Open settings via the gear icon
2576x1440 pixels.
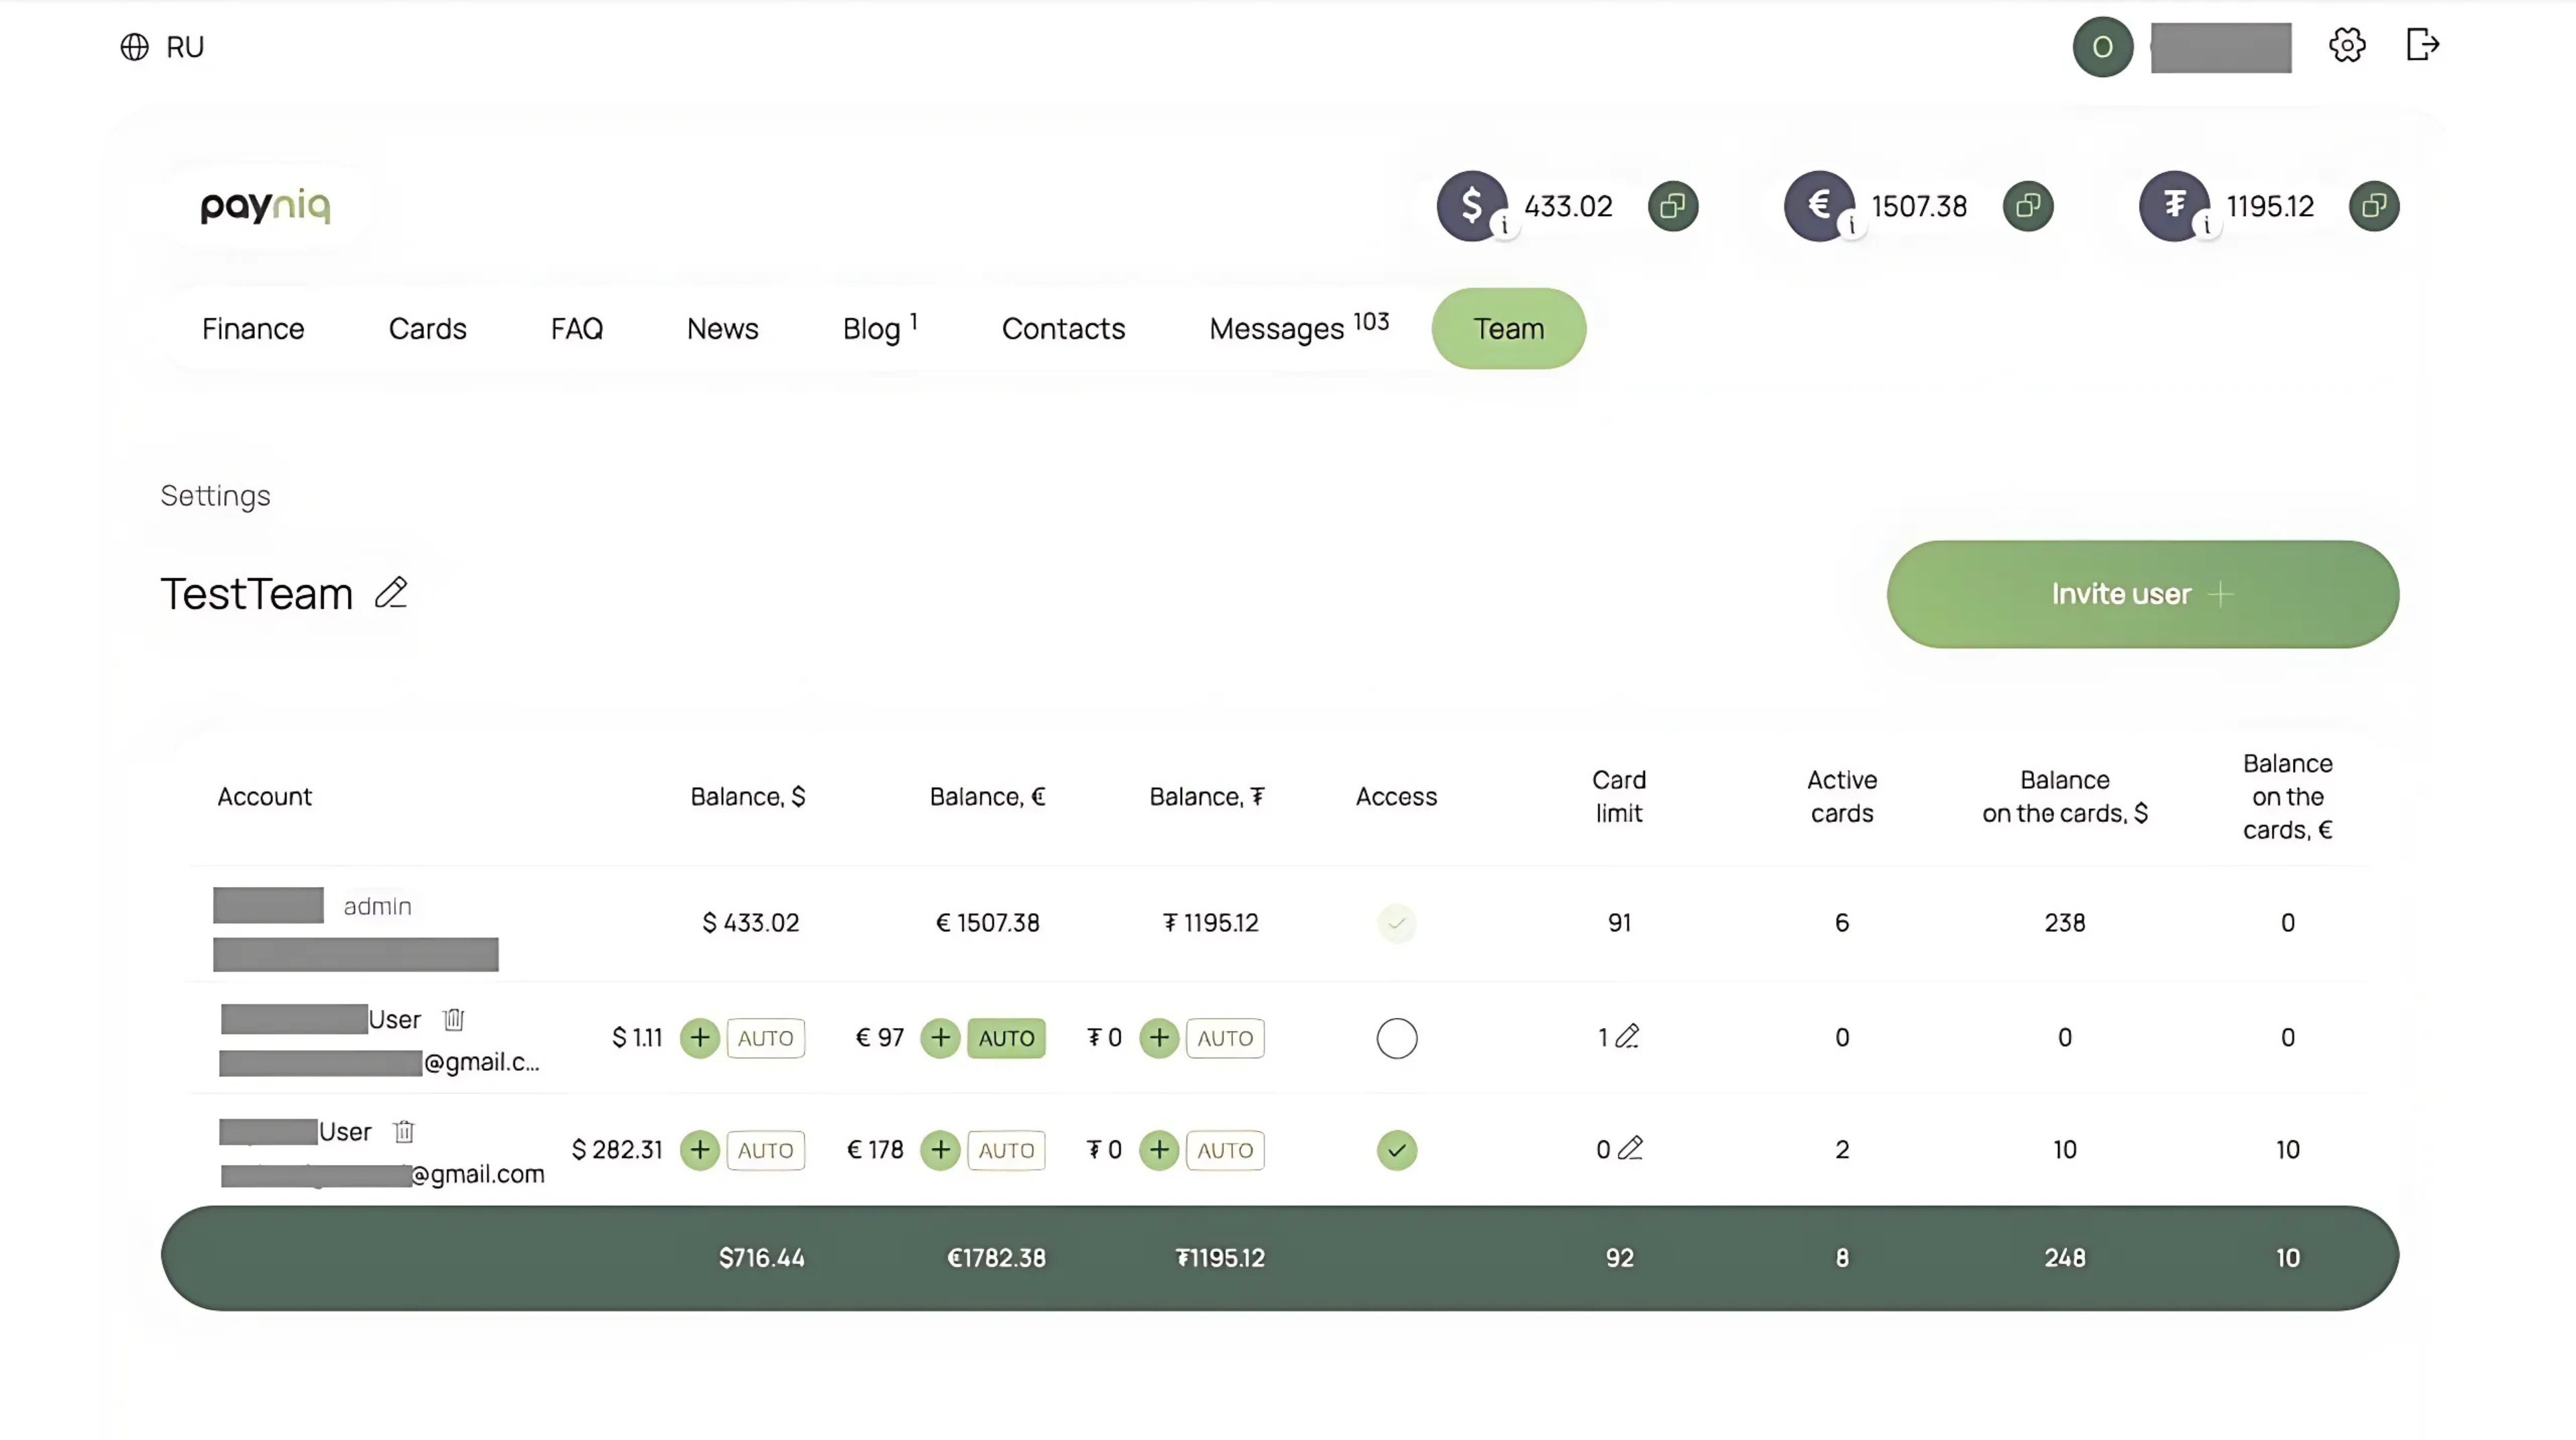point(2347,45)
